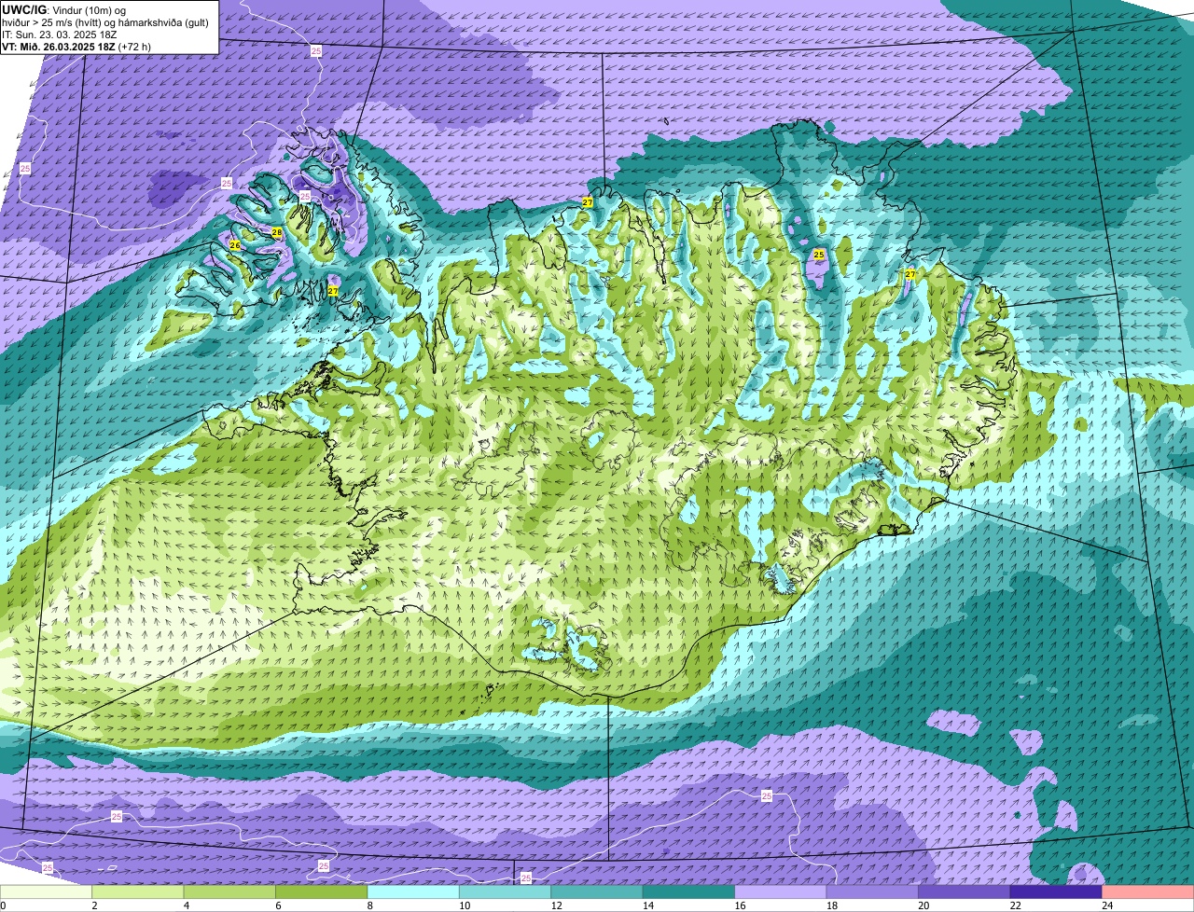Click the 8–10 m/s light cyan legend swatch

coord(413,891)
